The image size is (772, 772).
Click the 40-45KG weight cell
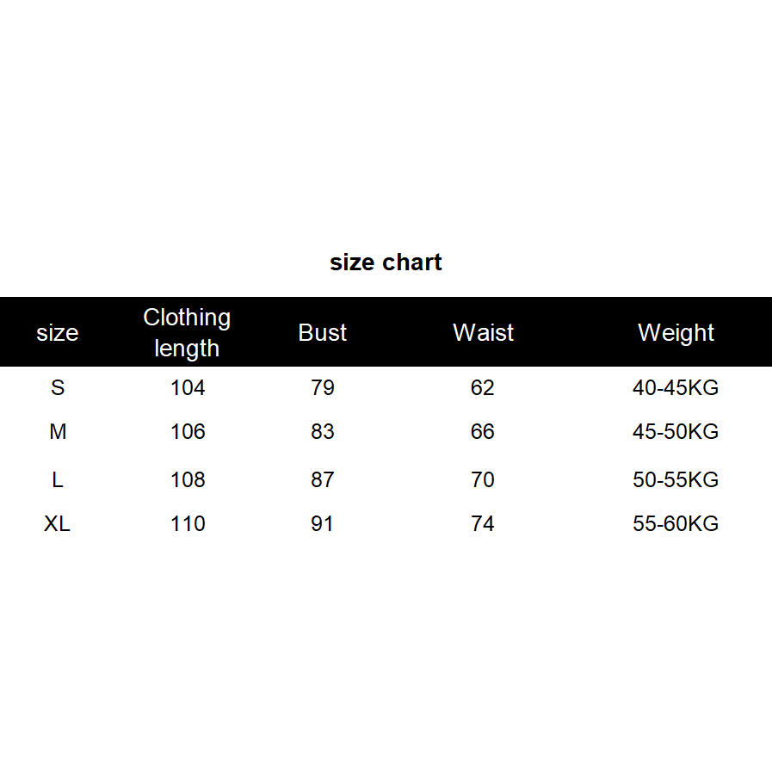click(676, 388)
